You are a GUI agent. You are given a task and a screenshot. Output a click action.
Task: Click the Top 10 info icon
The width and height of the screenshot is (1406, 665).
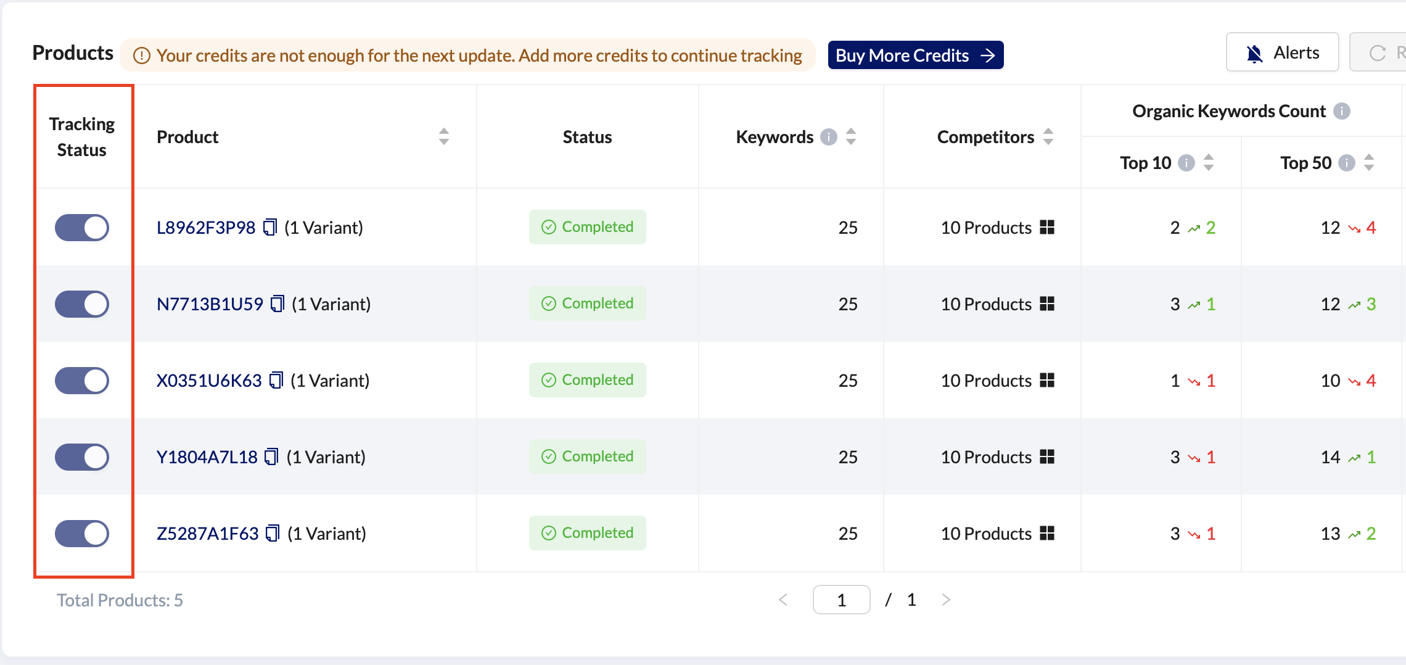(x=1186, y=163)
